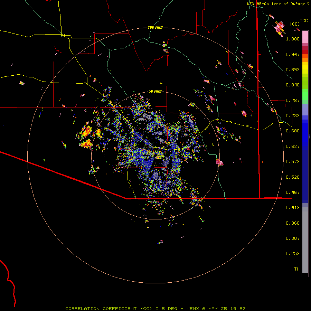
Task: Pick the dark navy band in the color bar
Action: (x=305, y=175)
